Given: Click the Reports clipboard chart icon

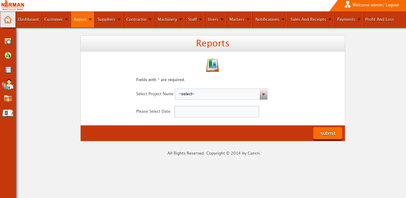Looking at the screenshot, I should point(212,65).
